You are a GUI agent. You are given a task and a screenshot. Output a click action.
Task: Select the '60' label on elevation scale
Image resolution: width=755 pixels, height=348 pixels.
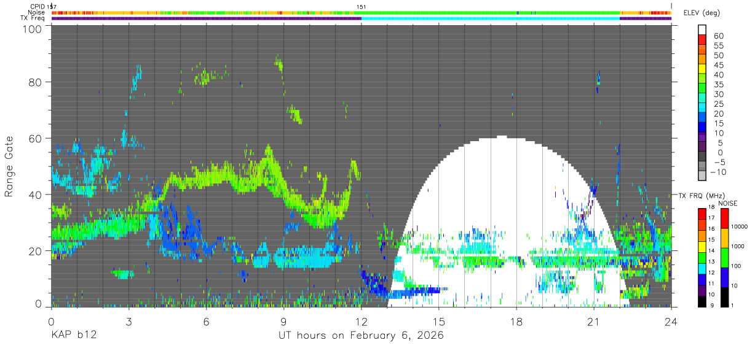tap(718, 36)
